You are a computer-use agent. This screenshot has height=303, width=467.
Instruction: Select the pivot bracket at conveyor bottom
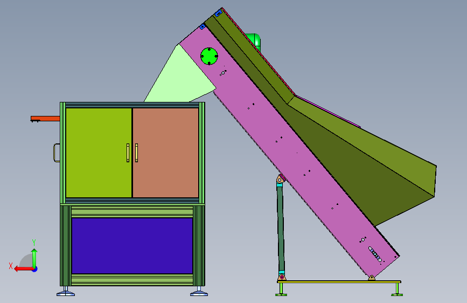(x=372, y=278)
